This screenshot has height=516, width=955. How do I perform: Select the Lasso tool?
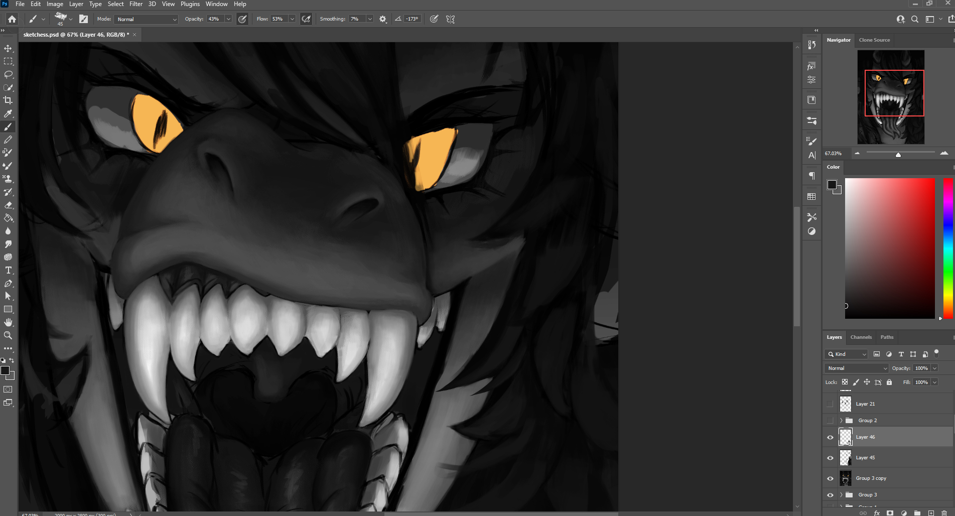[x=8, y=74]
